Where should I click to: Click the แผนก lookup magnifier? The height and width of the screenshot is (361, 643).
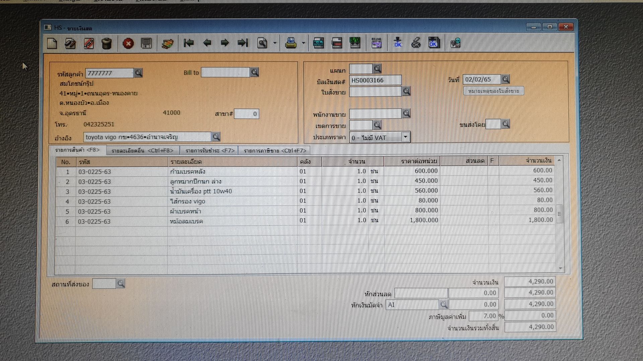pos(377,69)
